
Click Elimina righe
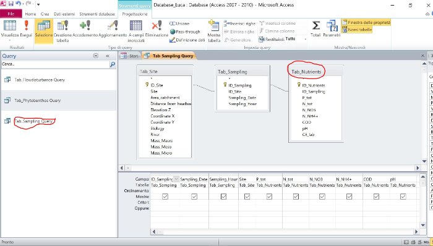[239, 32]
